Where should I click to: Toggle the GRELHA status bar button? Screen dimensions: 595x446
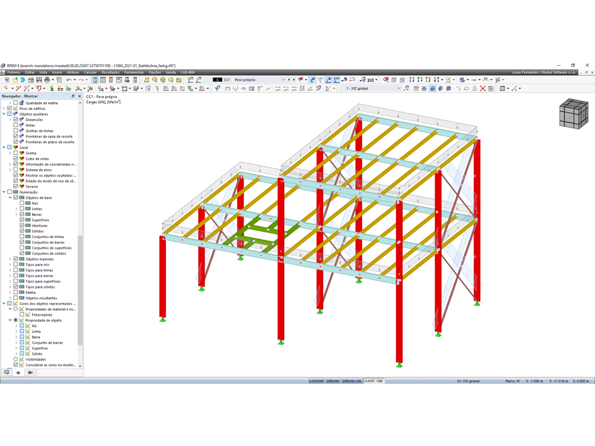[x=333, y=381]
